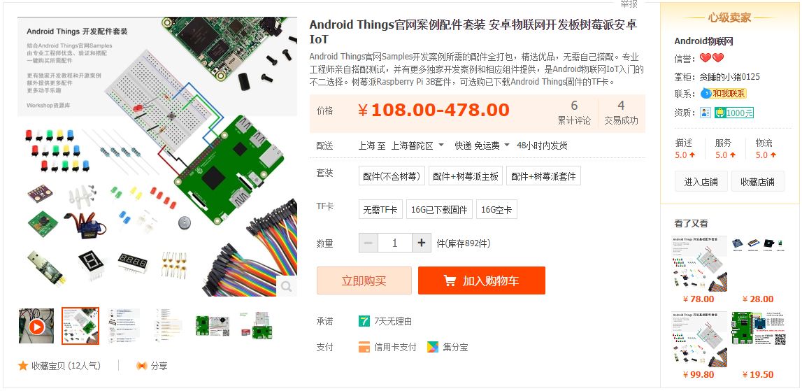
Task: Select 配件(不含树莓) package option
Action: (x=392, y=176)
